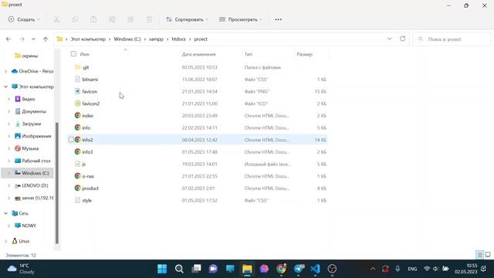
Task: Click the Delete trash toolbar icon
Action: click(149, 19)
